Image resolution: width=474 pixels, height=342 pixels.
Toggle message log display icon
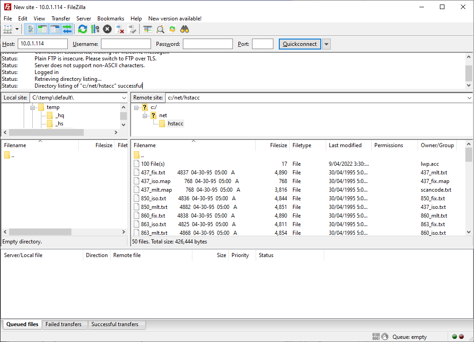(x=30, y=29)
